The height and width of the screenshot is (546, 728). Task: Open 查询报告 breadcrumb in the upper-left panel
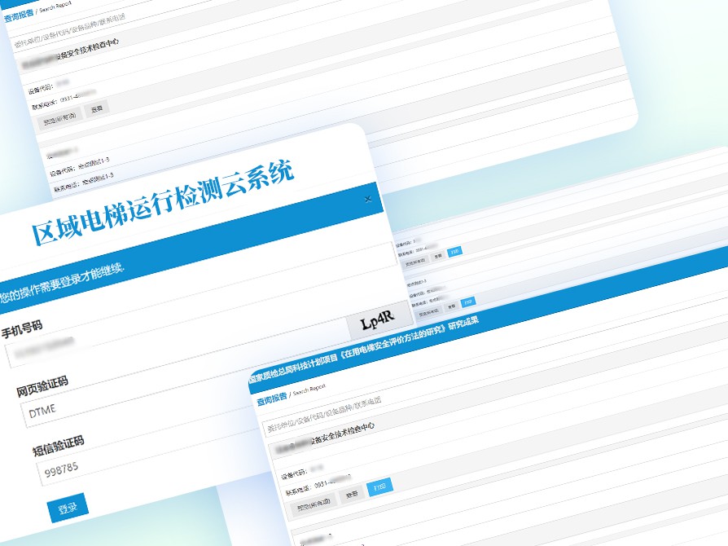20,17
